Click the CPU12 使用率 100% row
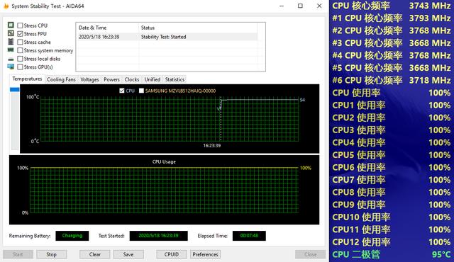 click(x=392, y=241)
